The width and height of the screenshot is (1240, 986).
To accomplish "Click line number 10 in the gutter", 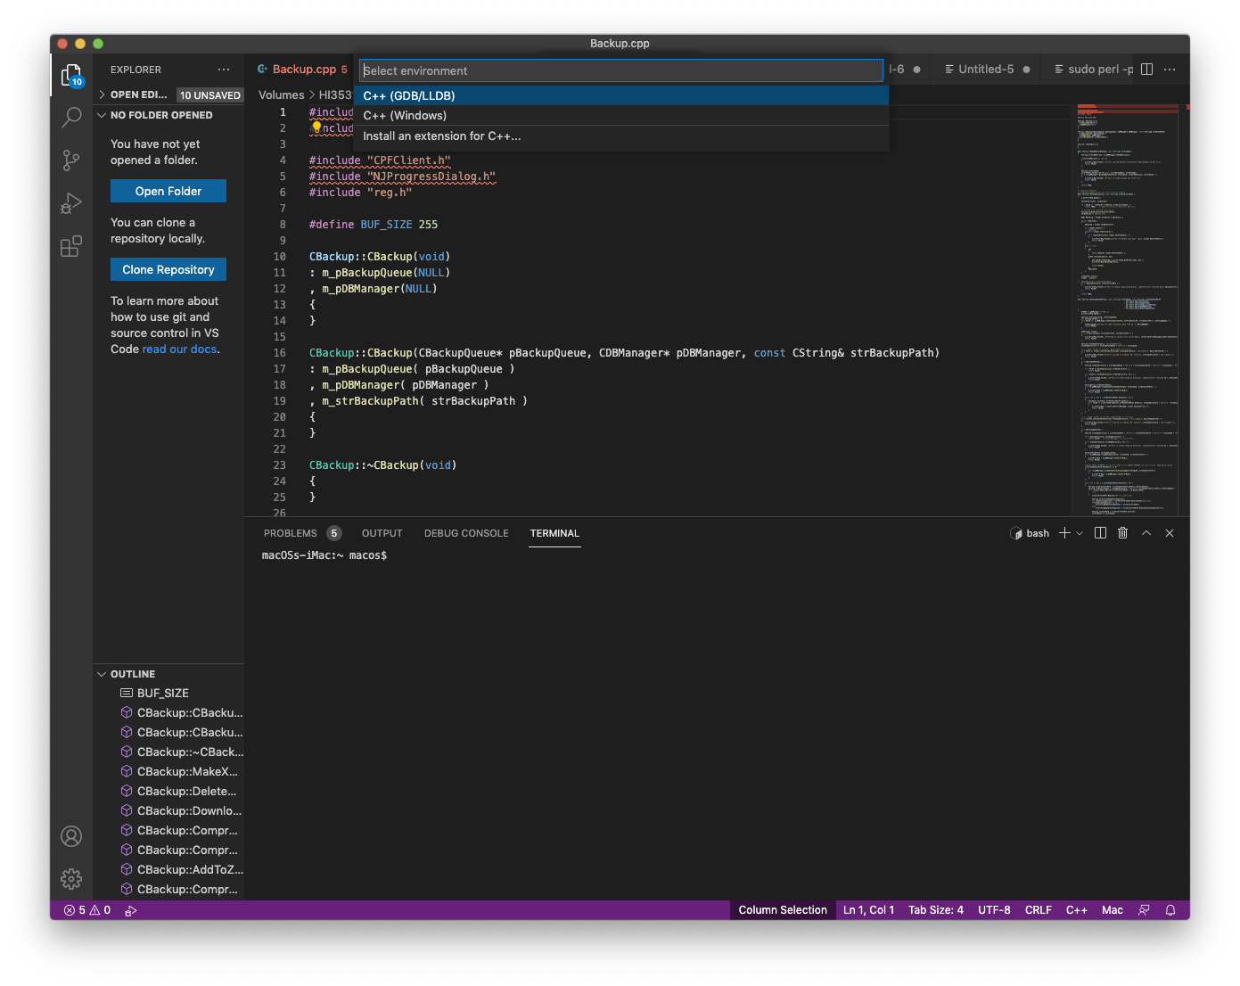I will 280,257.
